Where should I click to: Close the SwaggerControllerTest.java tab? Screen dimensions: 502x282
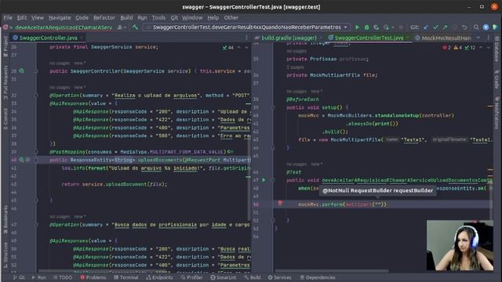pyautogui.click(x=408, y=38)
